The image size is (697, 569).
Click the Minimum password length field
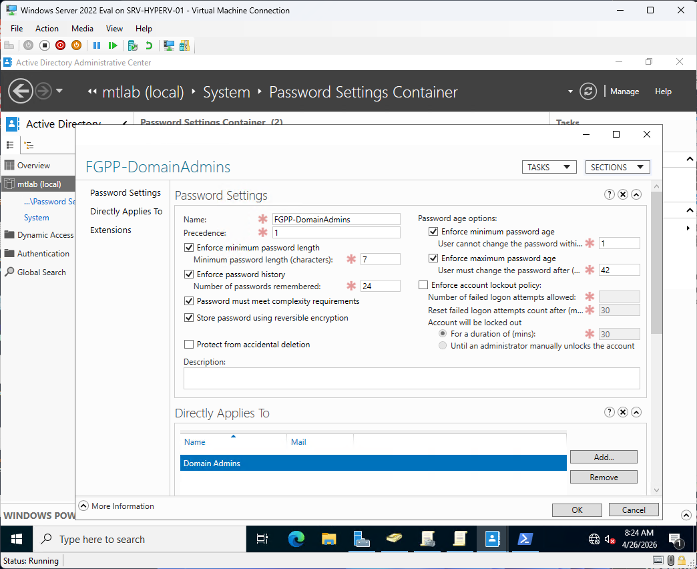381,259
